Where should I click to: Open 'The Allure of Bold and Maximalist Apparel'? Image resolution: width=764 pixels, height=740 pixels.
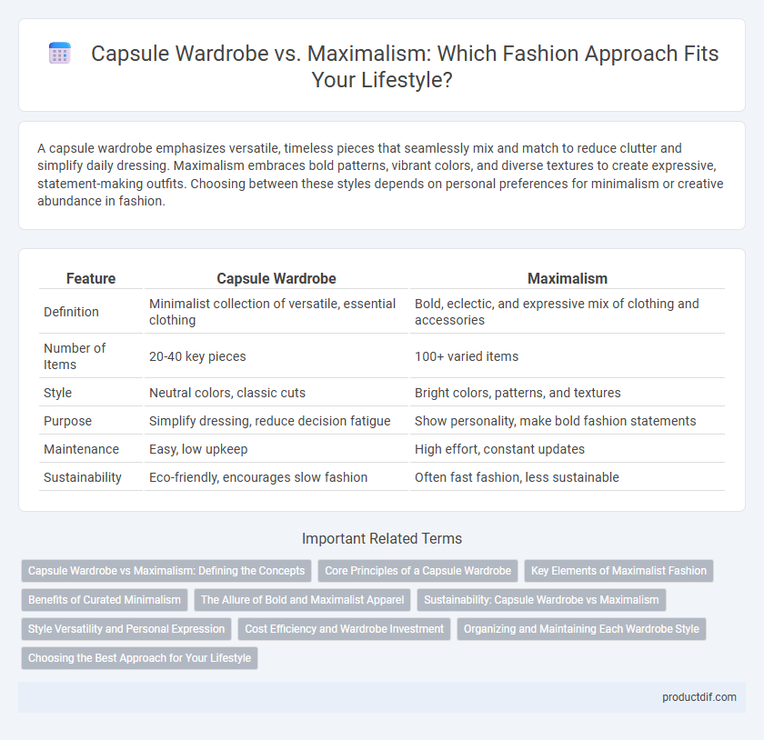point(302,600)
